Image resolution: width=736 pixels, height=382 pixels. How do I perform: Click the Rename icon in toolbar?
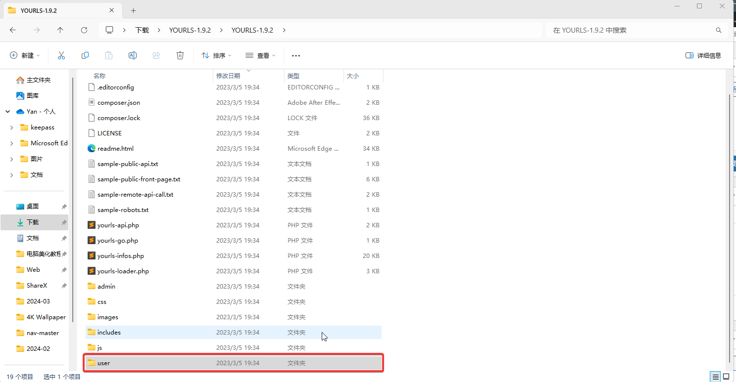tap(133, 55)
